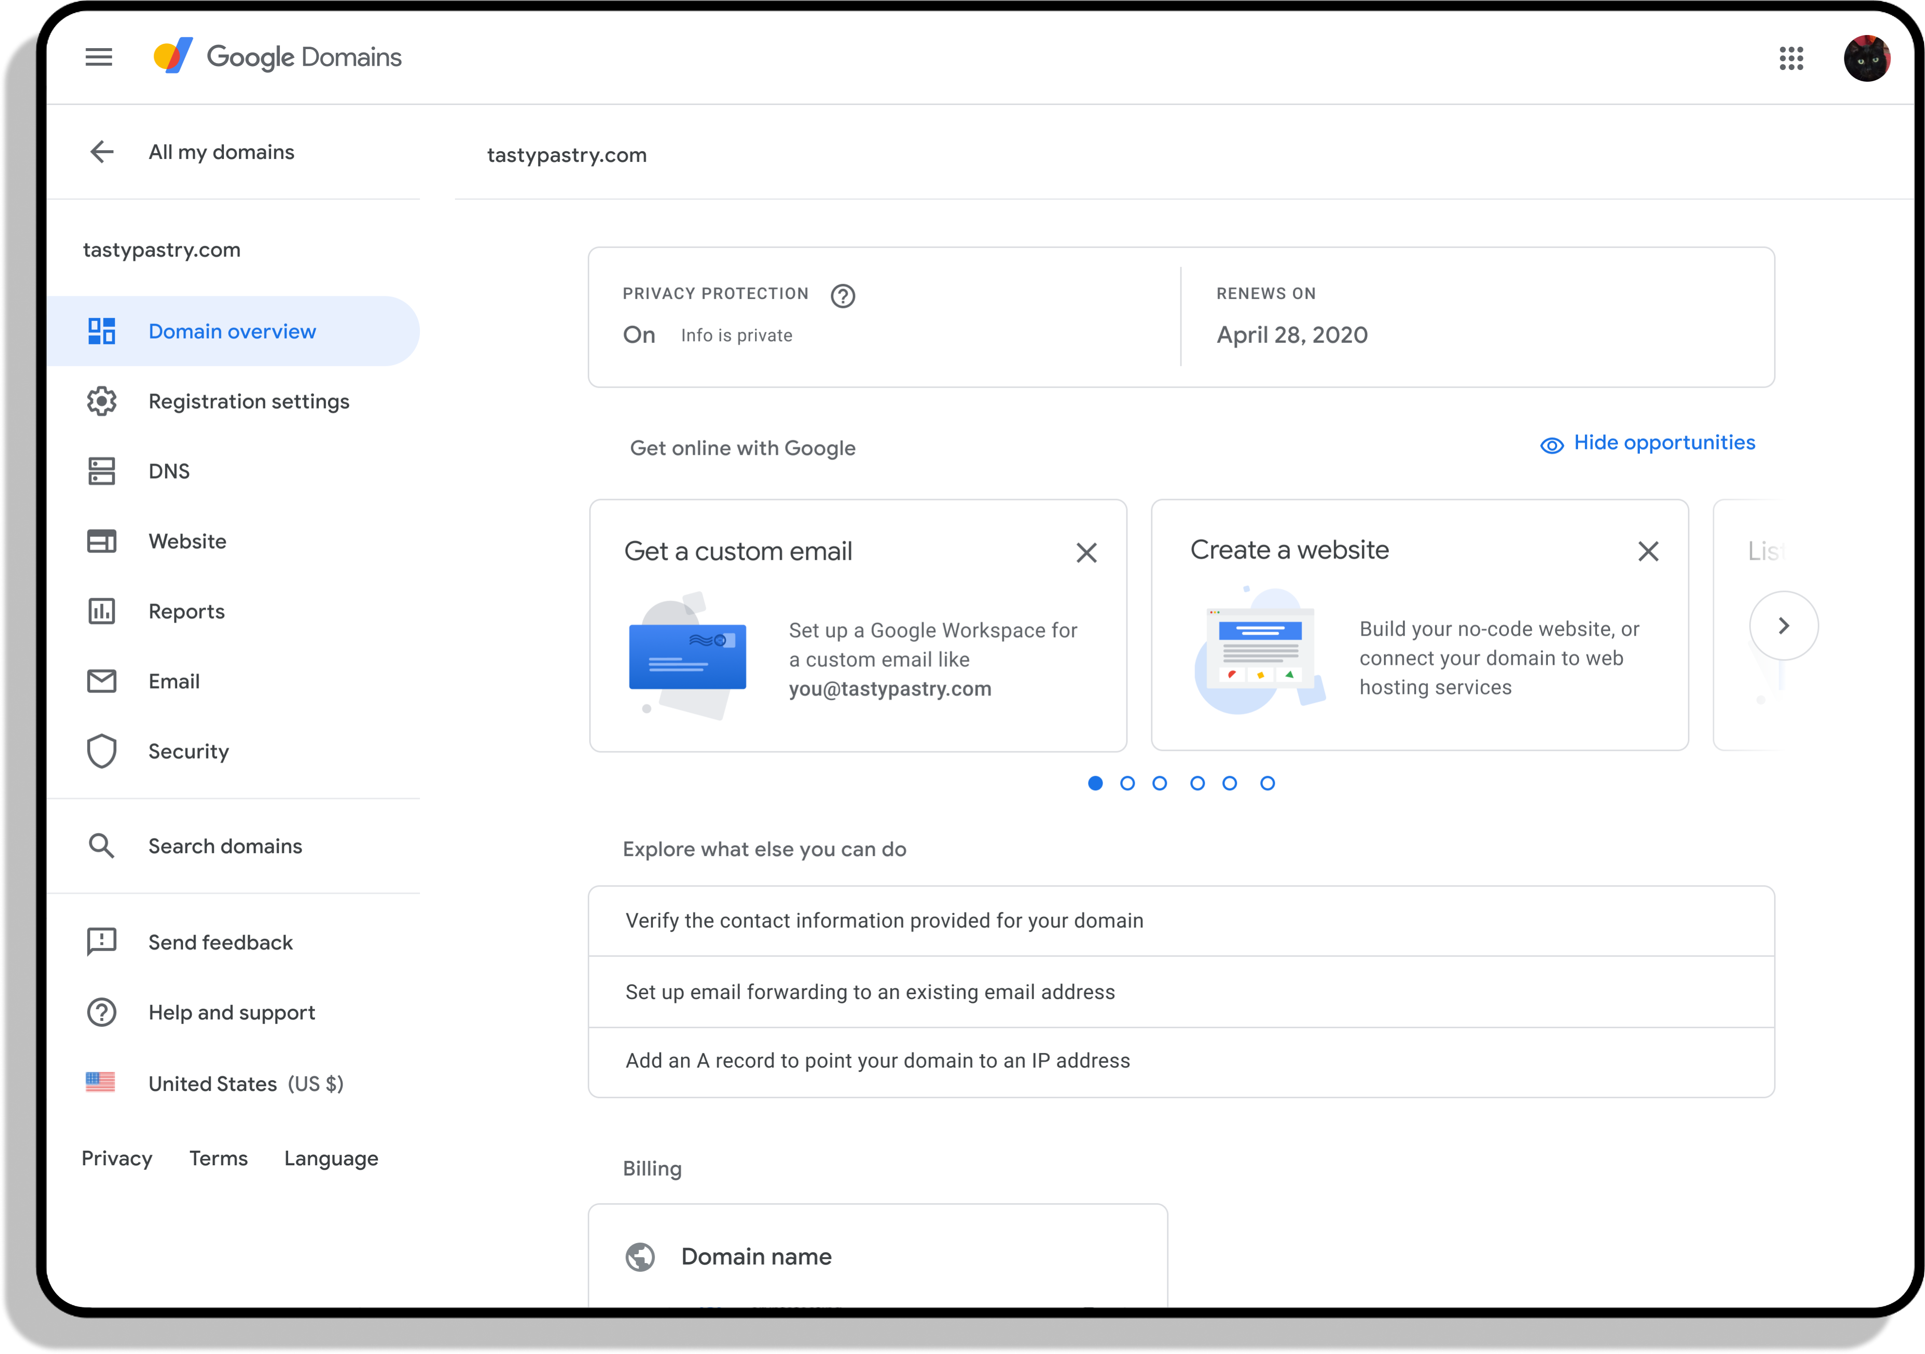Dismiss the Create a website card
This screenshot has height=1354, width=1925.
[1648, 552]
